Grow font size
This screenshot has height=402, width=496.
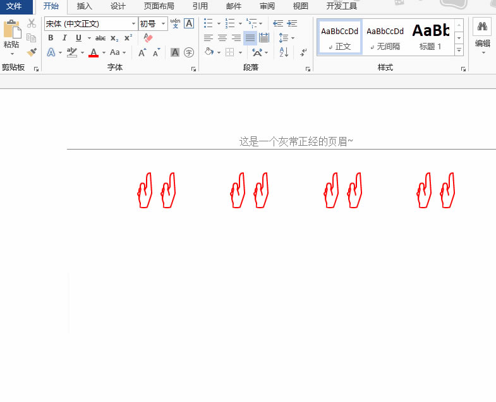click(x=142, y=52)
